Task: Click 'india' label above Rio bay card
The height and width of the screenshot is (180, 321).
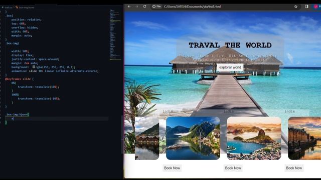Action: pos(229,111)
